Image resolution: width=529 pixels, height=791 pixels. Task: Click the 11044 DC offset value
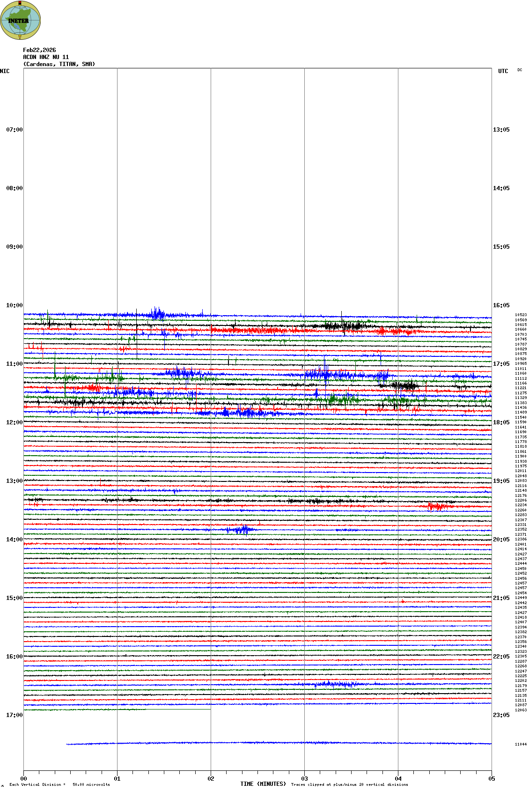pos(521,744)
